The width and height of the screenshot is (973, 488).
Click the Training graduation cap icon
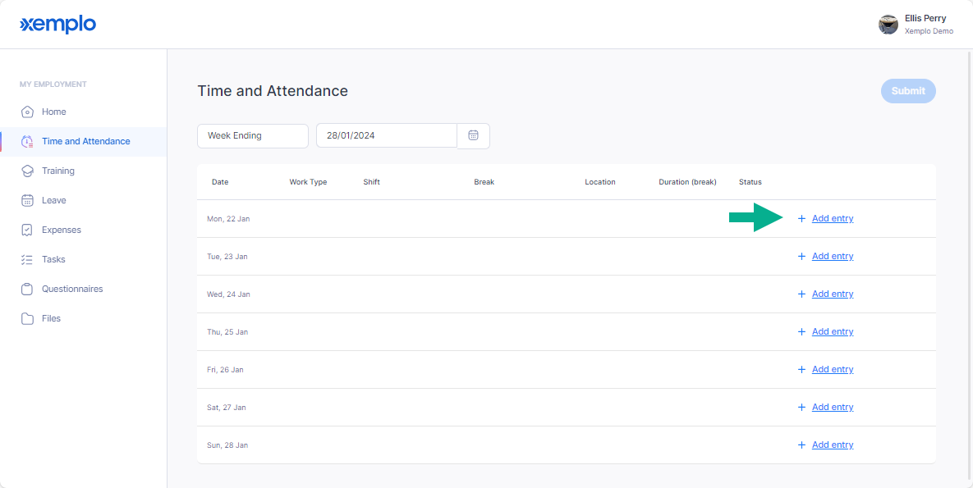click(27, 171)
